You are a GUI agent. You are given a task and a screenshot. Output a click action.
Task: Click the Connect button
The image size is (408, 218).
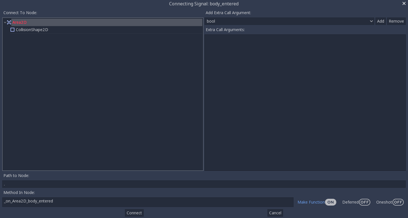(134, 213)
